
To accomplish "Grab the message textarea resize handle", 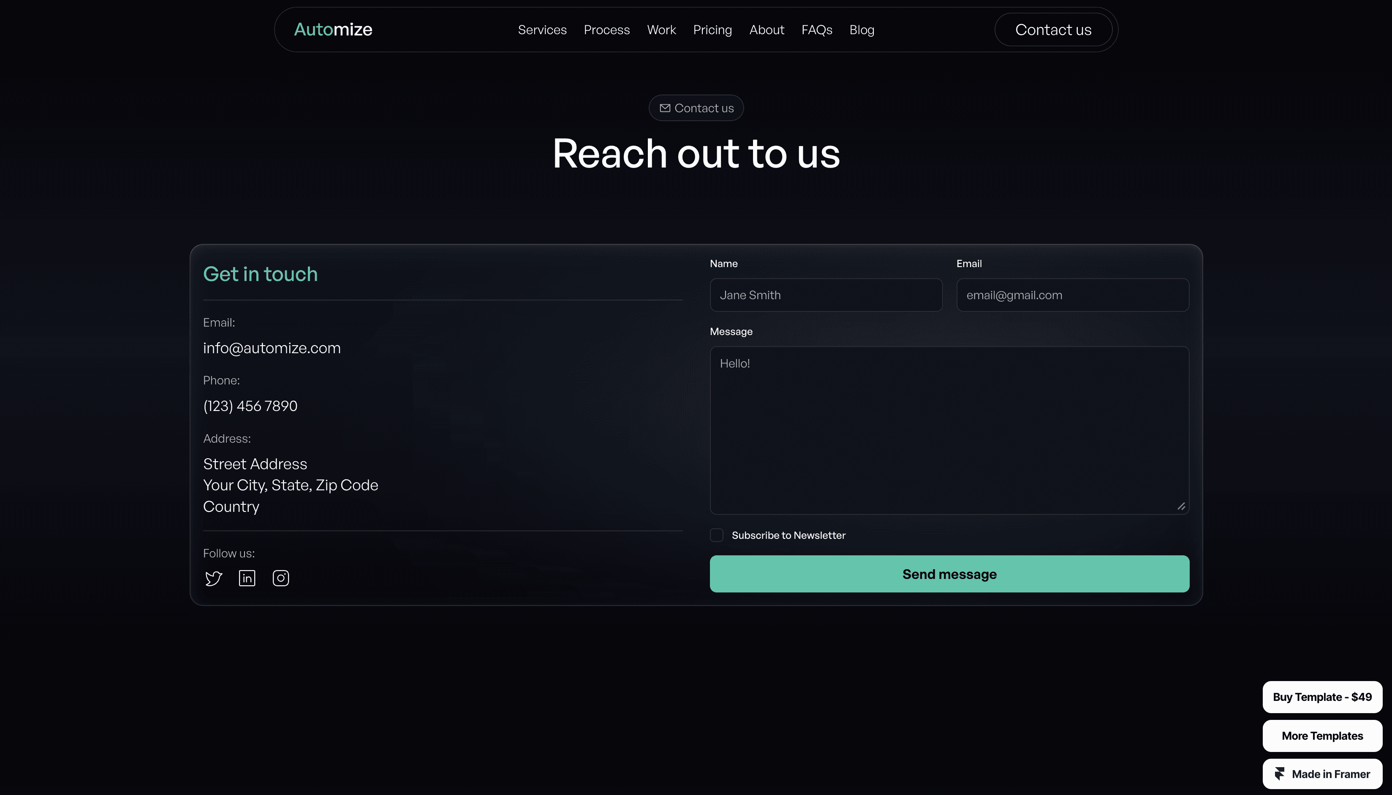I will (x=1181, y=507).
